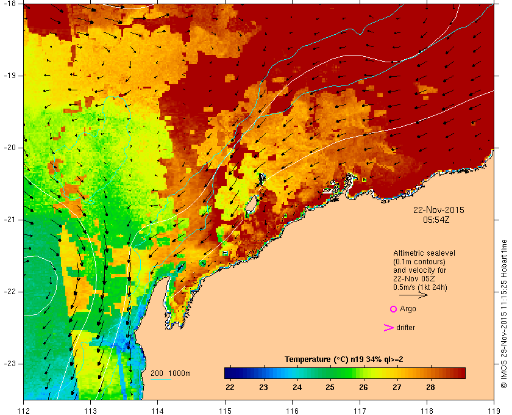Click the latitude axis label -20
The image size is (512, 415).
click(x=9, y=148)
